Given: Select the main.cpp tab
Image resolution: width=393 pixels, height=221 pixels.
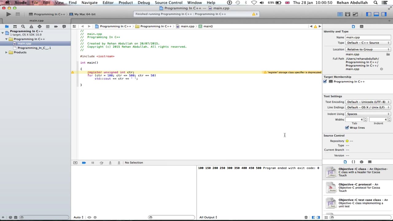Looking at the screenshot, I should (37, 21).
